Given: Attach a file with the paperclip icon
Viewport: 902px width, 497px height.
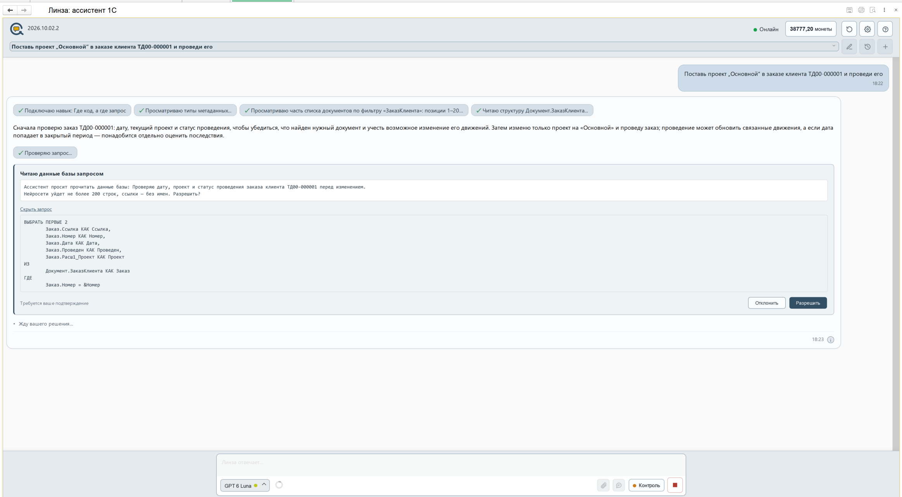Looking at the screenshot, I should [603, 485].
